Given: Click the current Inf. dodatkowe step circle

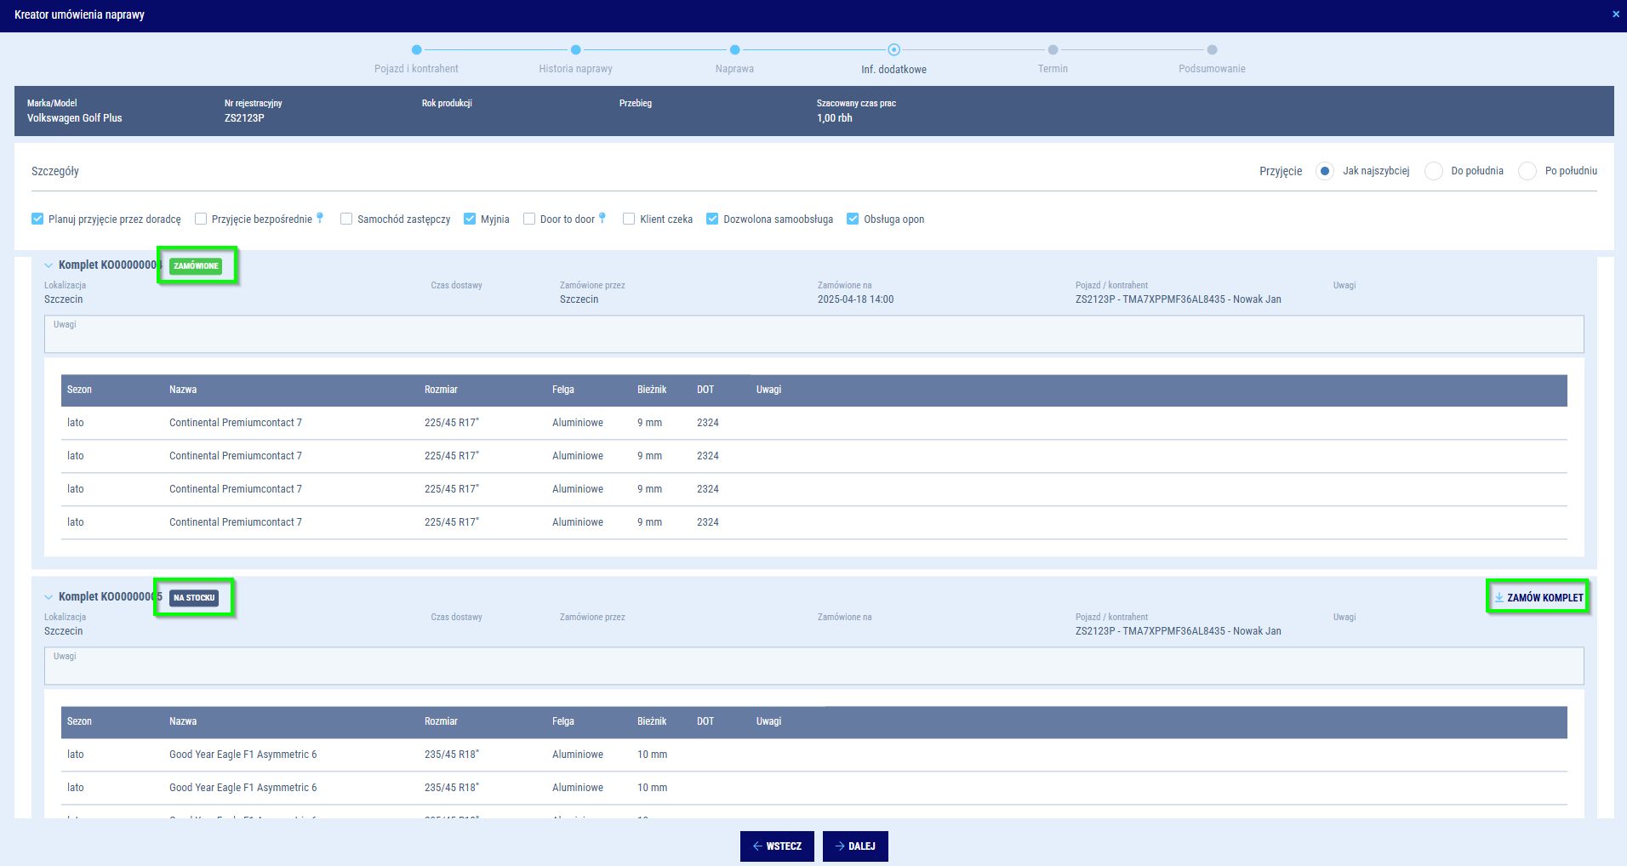Looking at the screenshot, I should 893,50.
